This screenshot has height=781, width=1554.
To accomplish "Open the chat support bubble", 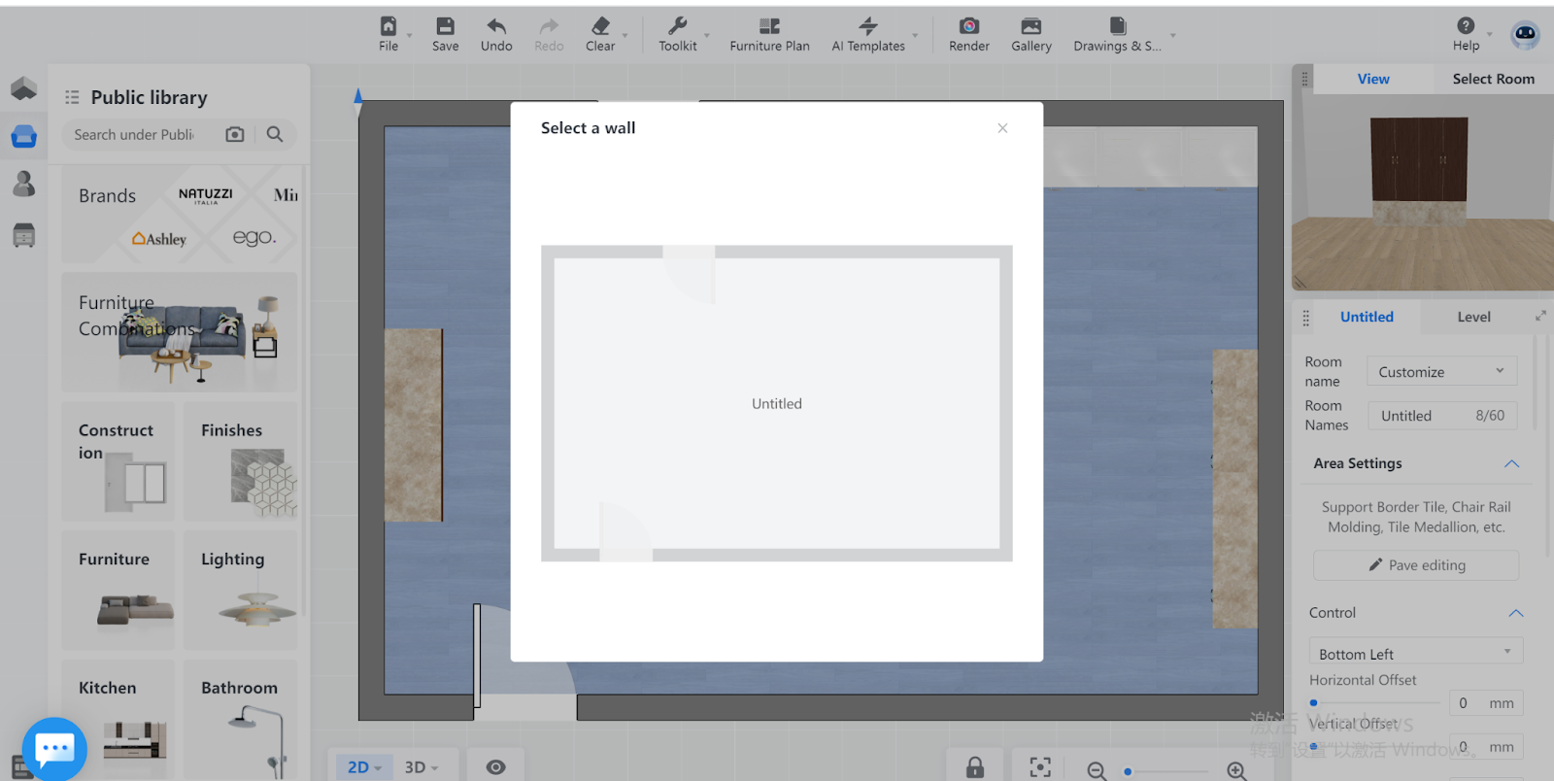I will point(54,749).
